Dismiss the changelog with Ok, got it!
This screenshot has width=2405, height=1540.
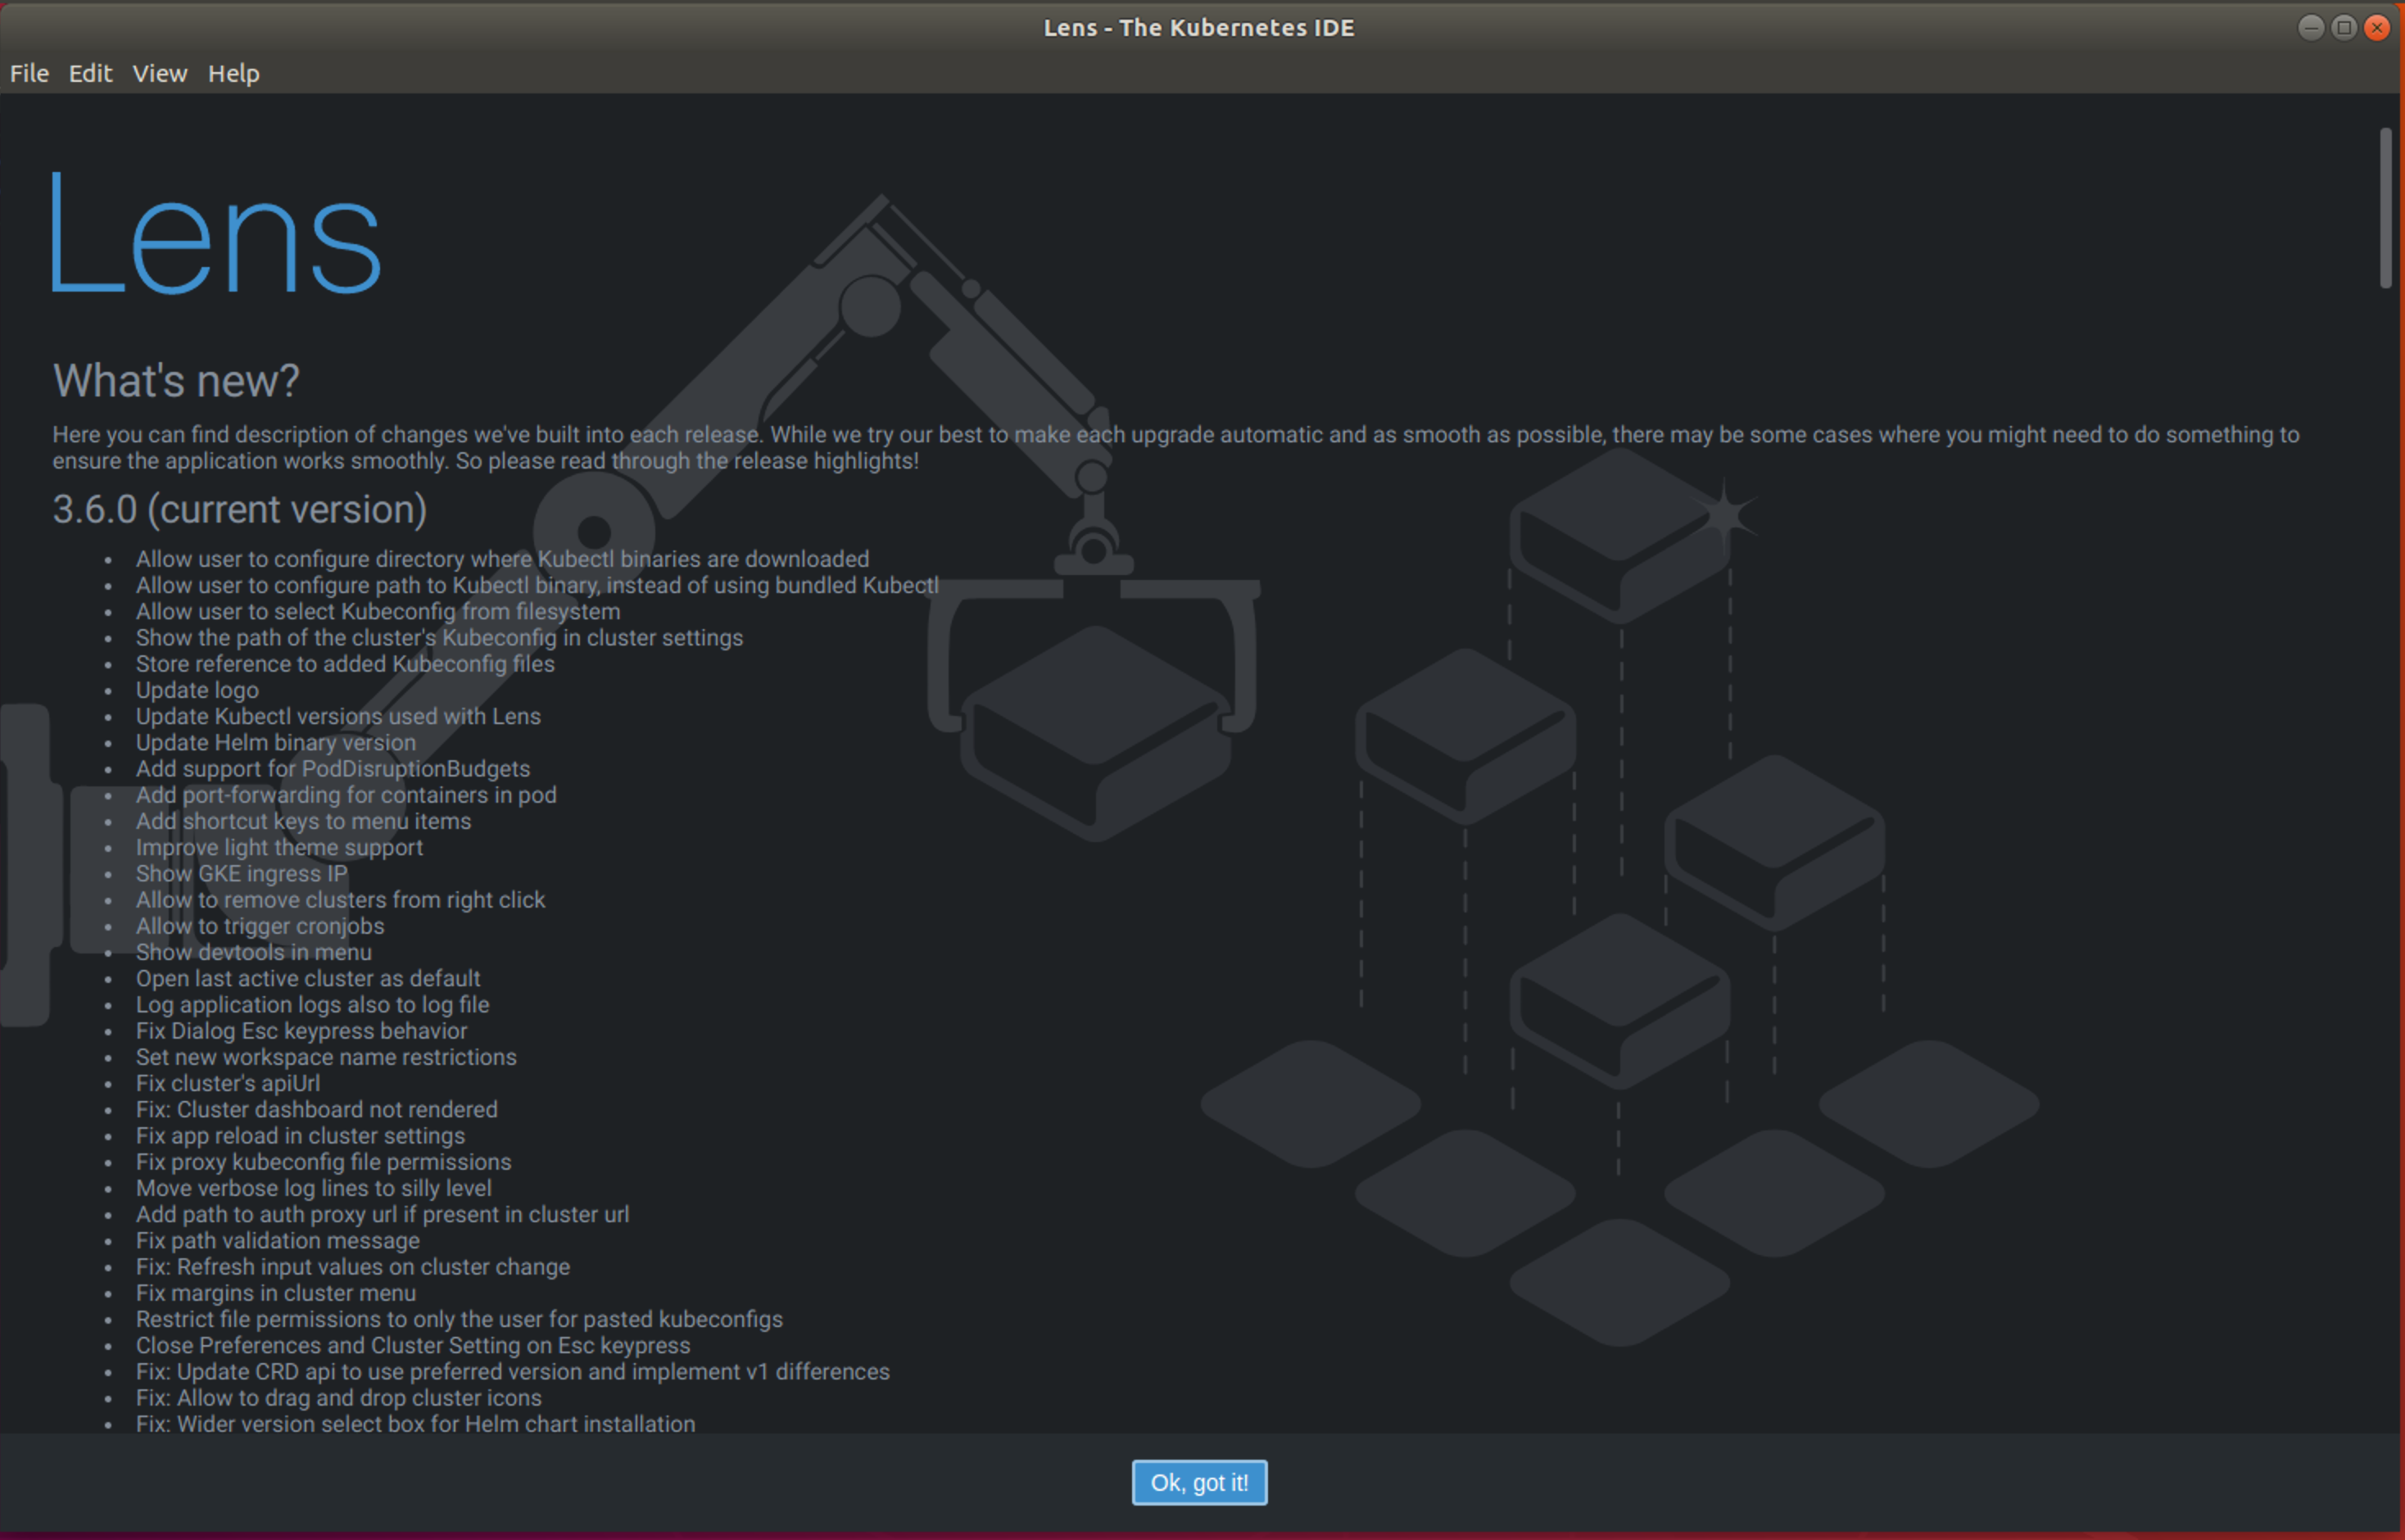1199,1483
